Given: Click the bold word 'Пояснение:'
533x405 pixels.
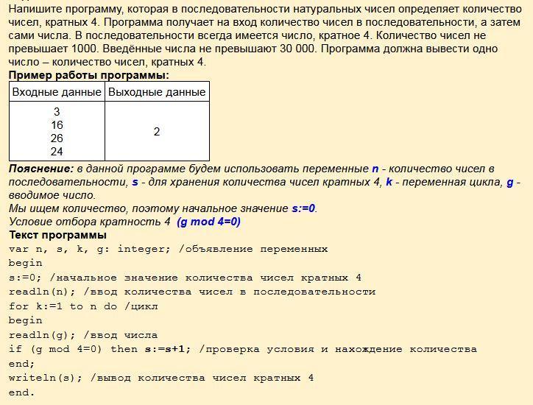Looking at the screenshot, I should (x=41, y=169).
